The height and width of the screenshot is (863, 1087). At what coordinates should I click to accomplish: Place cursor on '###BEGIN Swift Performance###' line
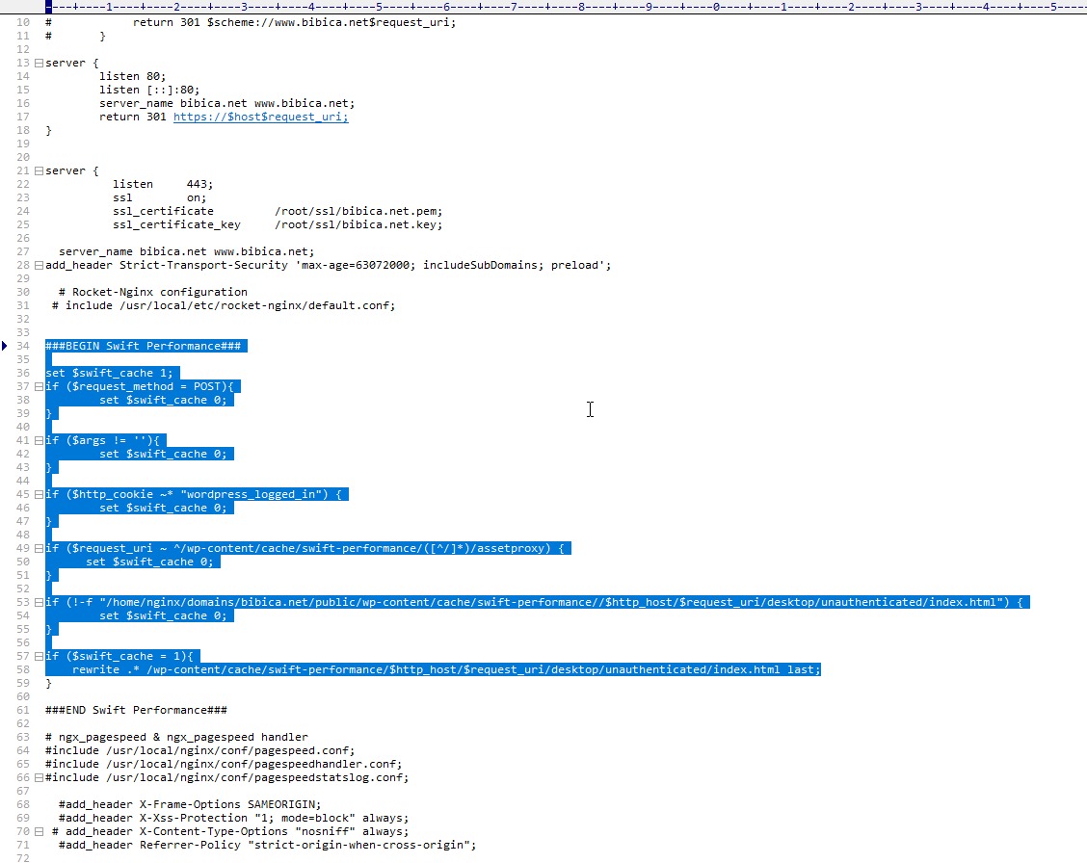[x=143, y=346]
